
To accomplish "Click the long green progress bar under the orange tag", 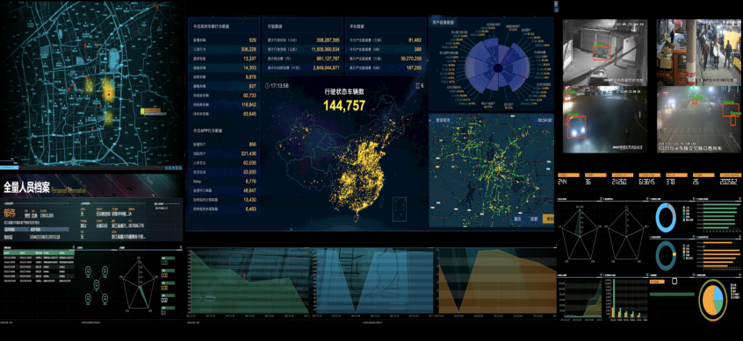I will pos(672,295).
